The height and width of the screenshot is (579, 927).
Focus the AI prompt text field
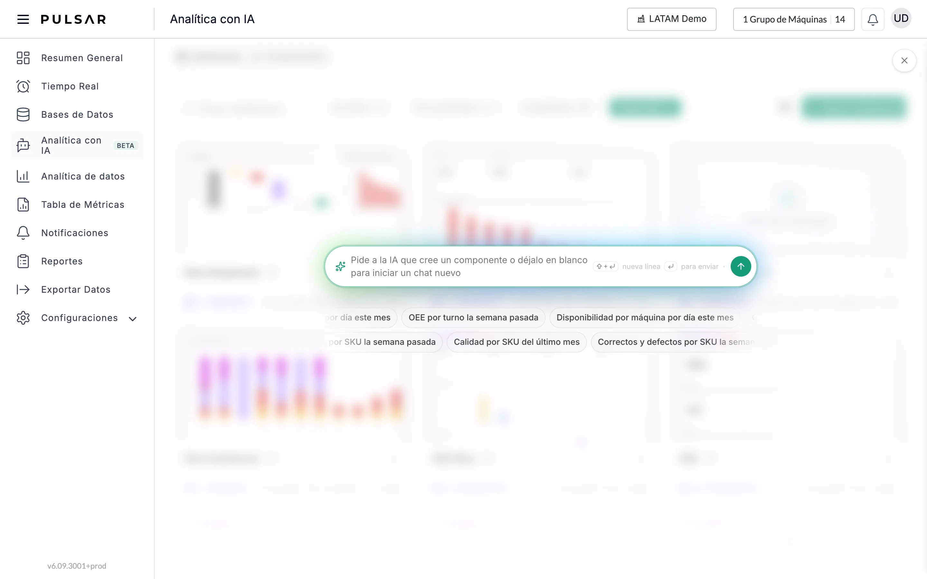(469, 267)
